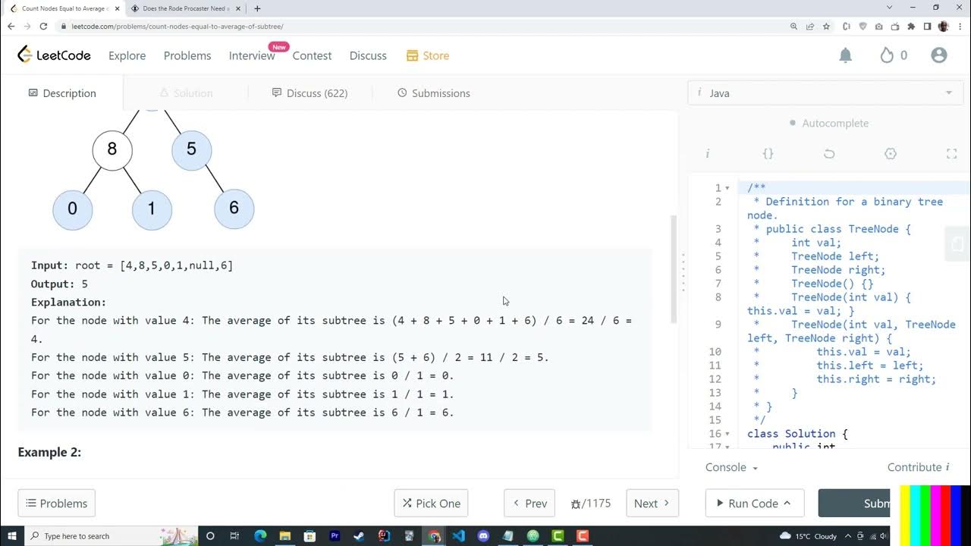Open the Problems nav item
Screen dimensions: 971x546
click(187, 55)
